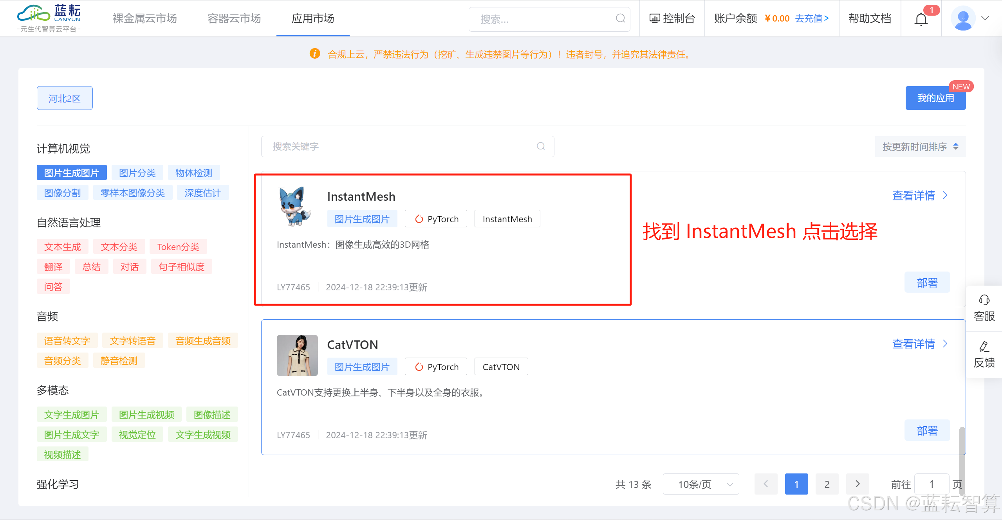The width and height of the screenshot is (1002, 520).
Task: Click the keyword search magnifier icon
Action: [x=541, y=146]
